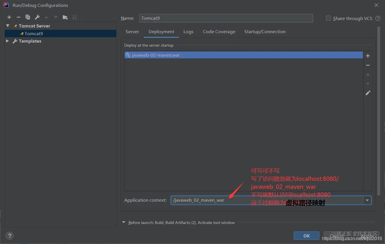Viewport: 385px width, 244px height.
Task: Edit the selected deployment artifact
Action: [368, 93]
